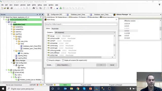162x91 pixels.
Task: Open Outlook from taskbar
Action: pyautogui.click(x=65, y=89)
